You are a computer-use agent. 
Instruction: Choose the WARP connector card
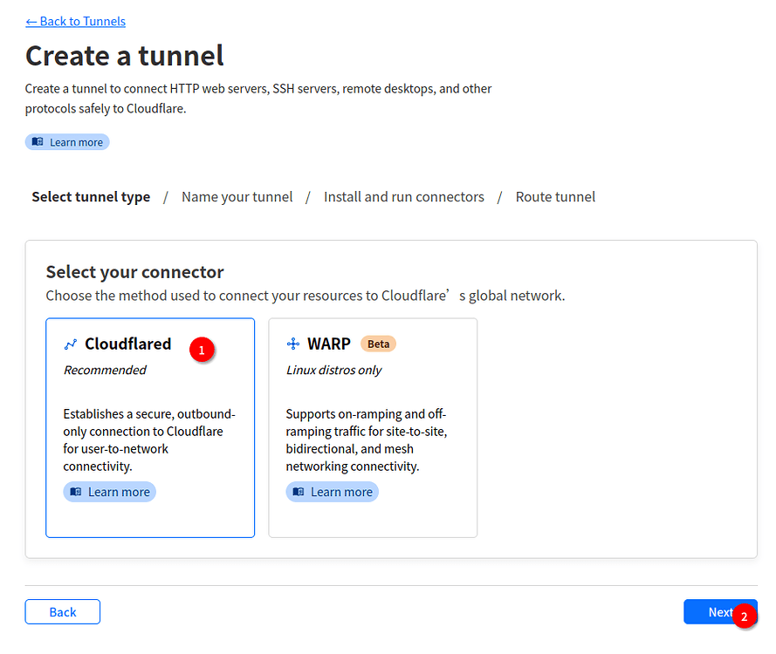(x=373, y=427)
